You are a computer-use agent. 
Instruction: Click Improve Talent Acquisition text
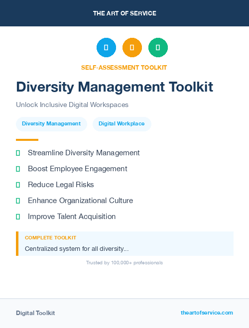pyautogui.click(x=72, y=217)
